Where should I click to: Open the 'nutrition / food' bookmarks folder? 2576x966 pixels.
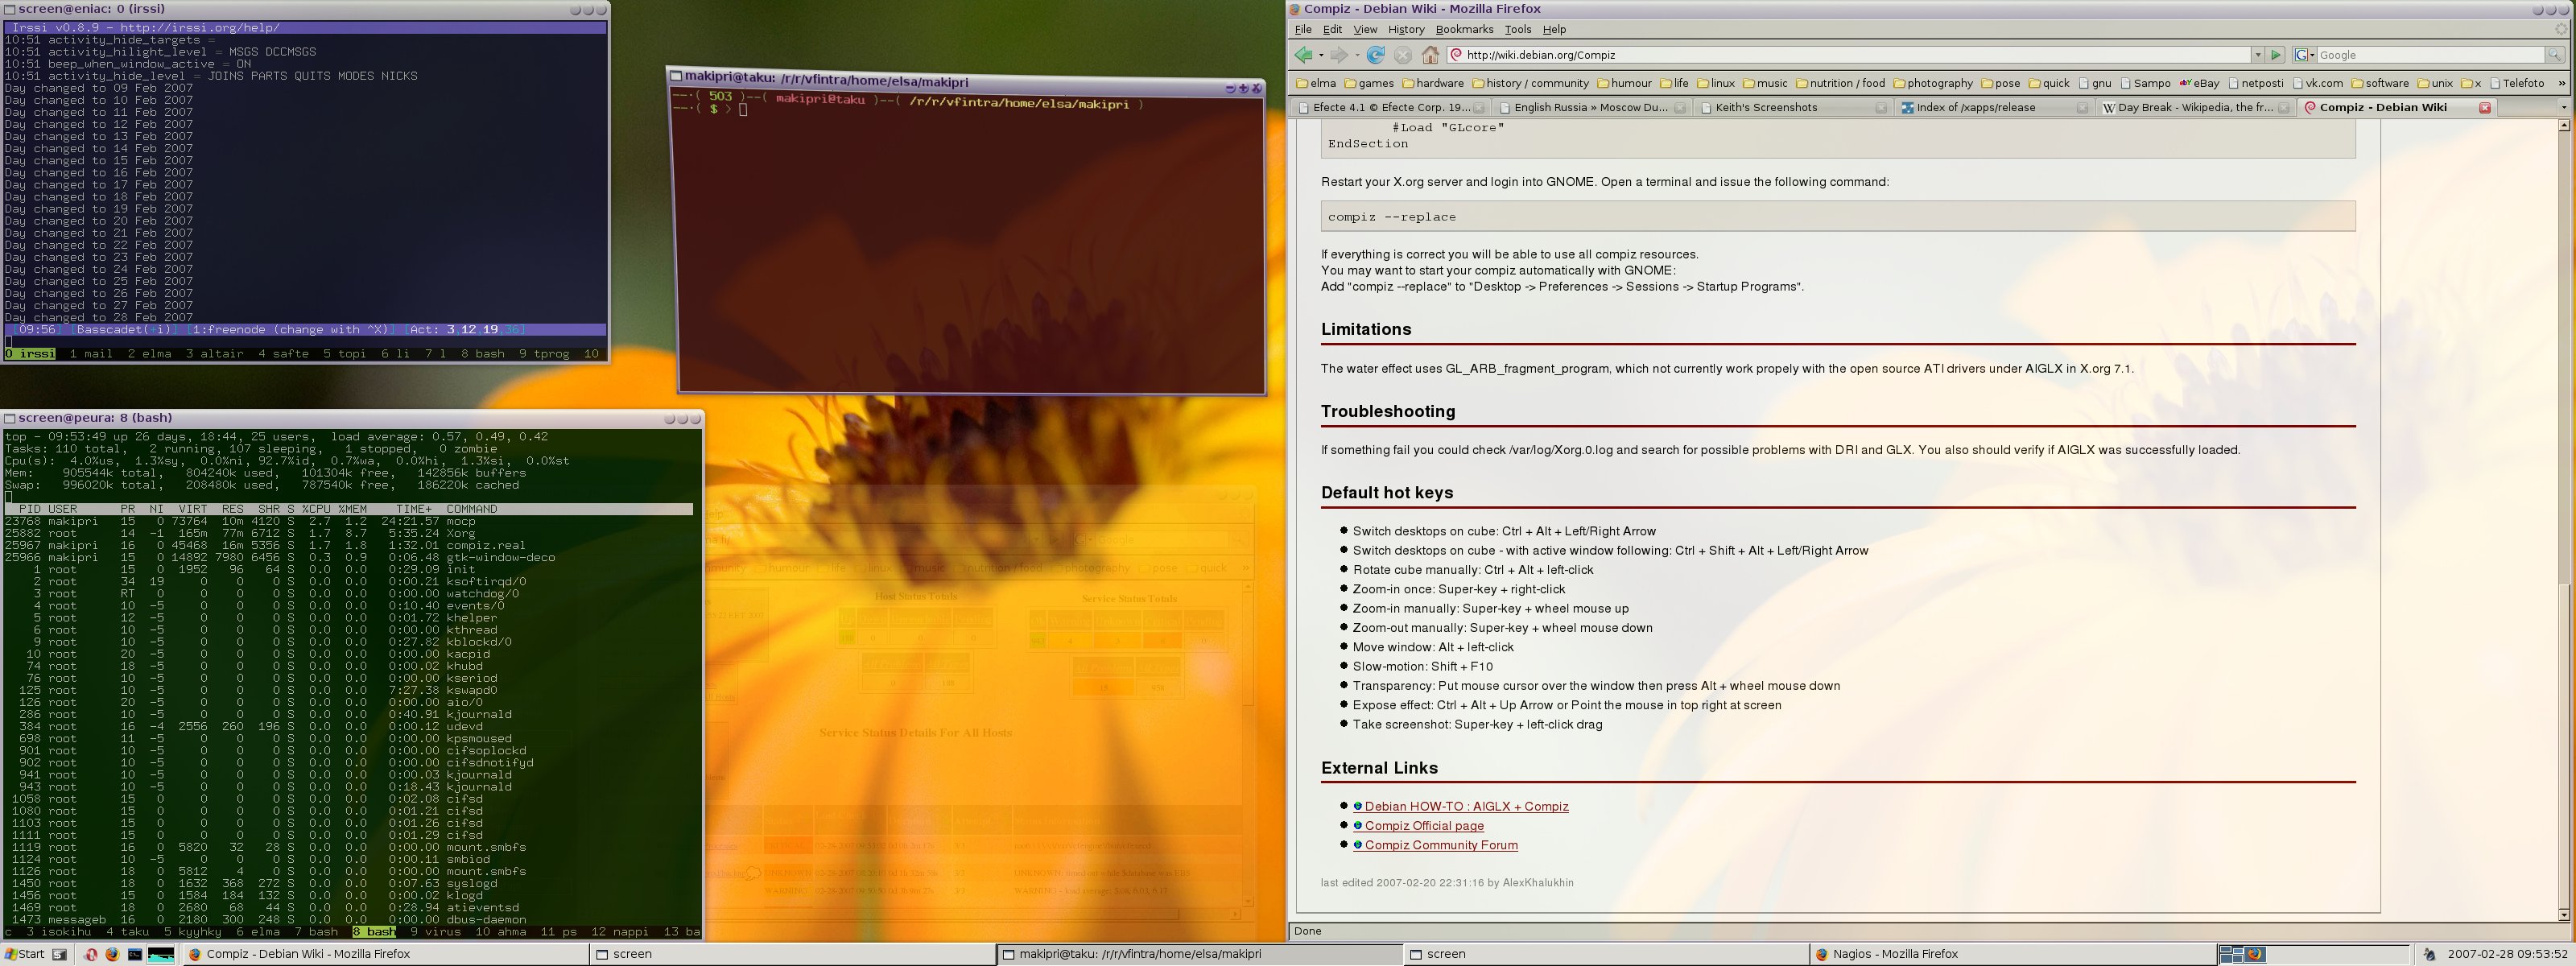coord(1841,83)
